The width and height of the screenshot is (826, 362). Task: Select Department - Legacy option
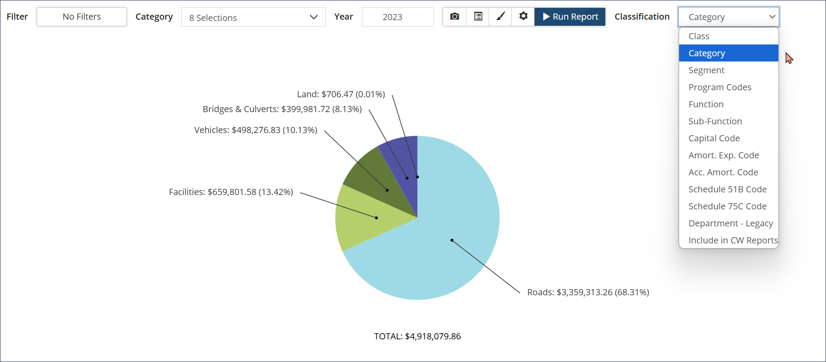tap(730, 223)
